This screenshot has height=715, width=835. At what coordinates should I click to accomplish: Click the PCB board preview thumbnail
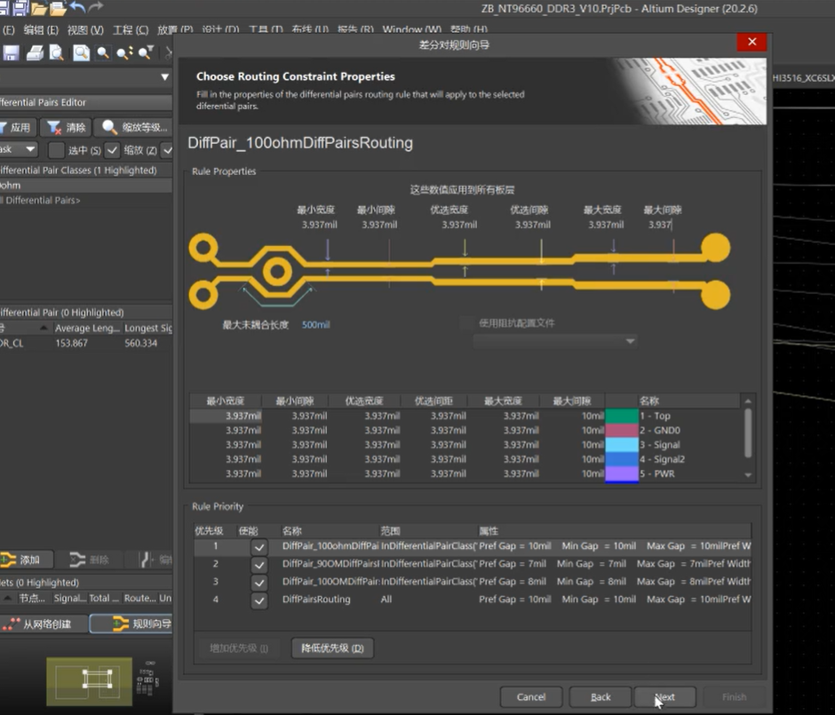pyautogui.click(x=90, y=681)
